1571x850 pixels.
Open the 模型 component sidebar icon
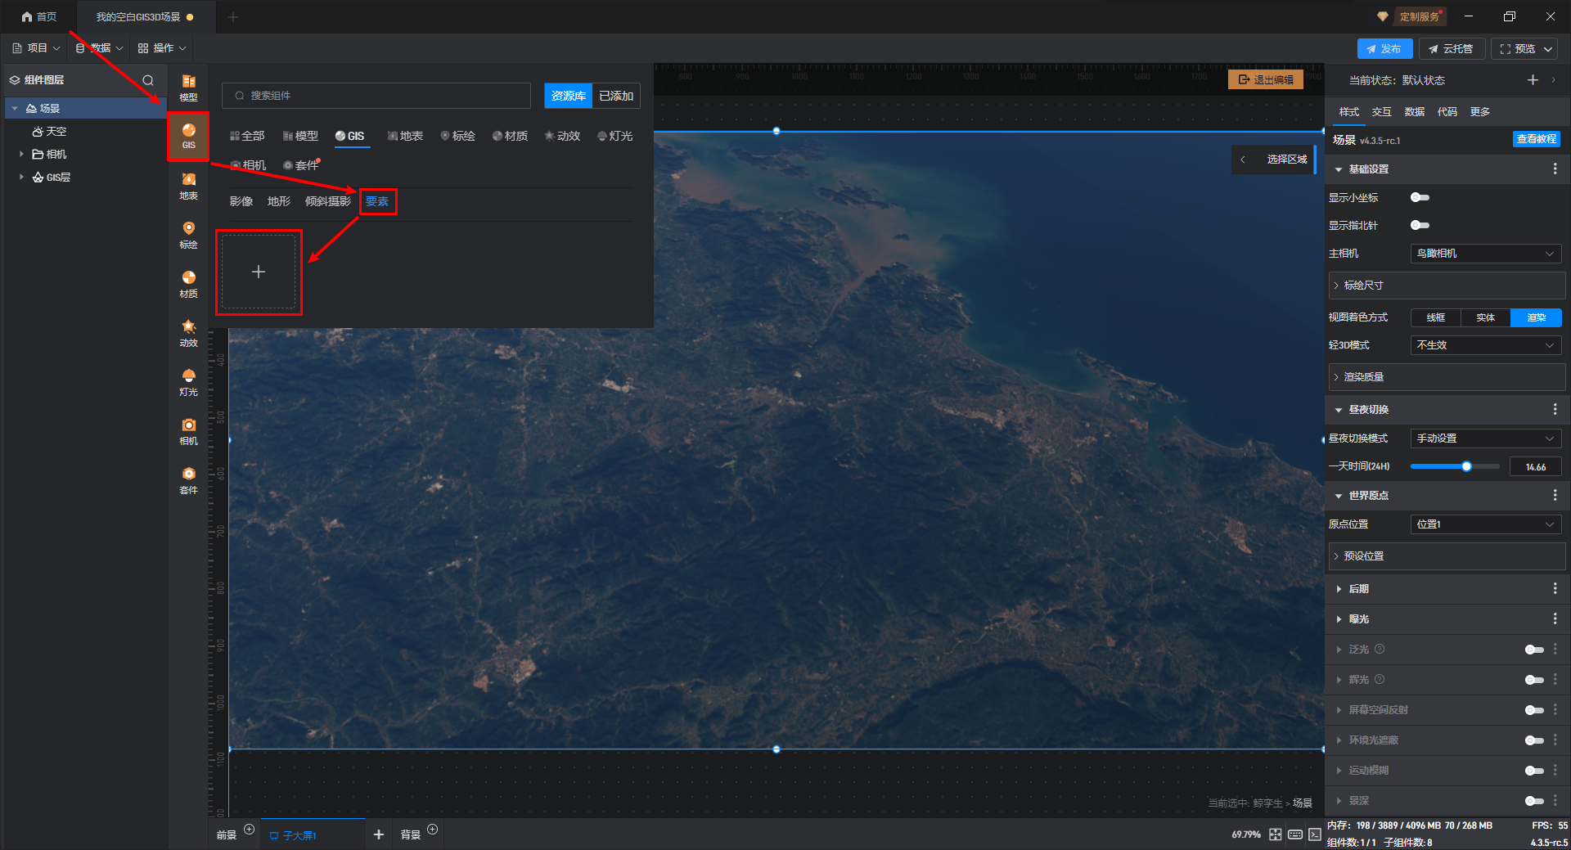click(x=188, y=87)
